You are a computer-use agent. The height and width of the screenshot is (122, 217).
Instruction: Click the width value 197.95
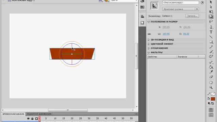tap(166, 34)
